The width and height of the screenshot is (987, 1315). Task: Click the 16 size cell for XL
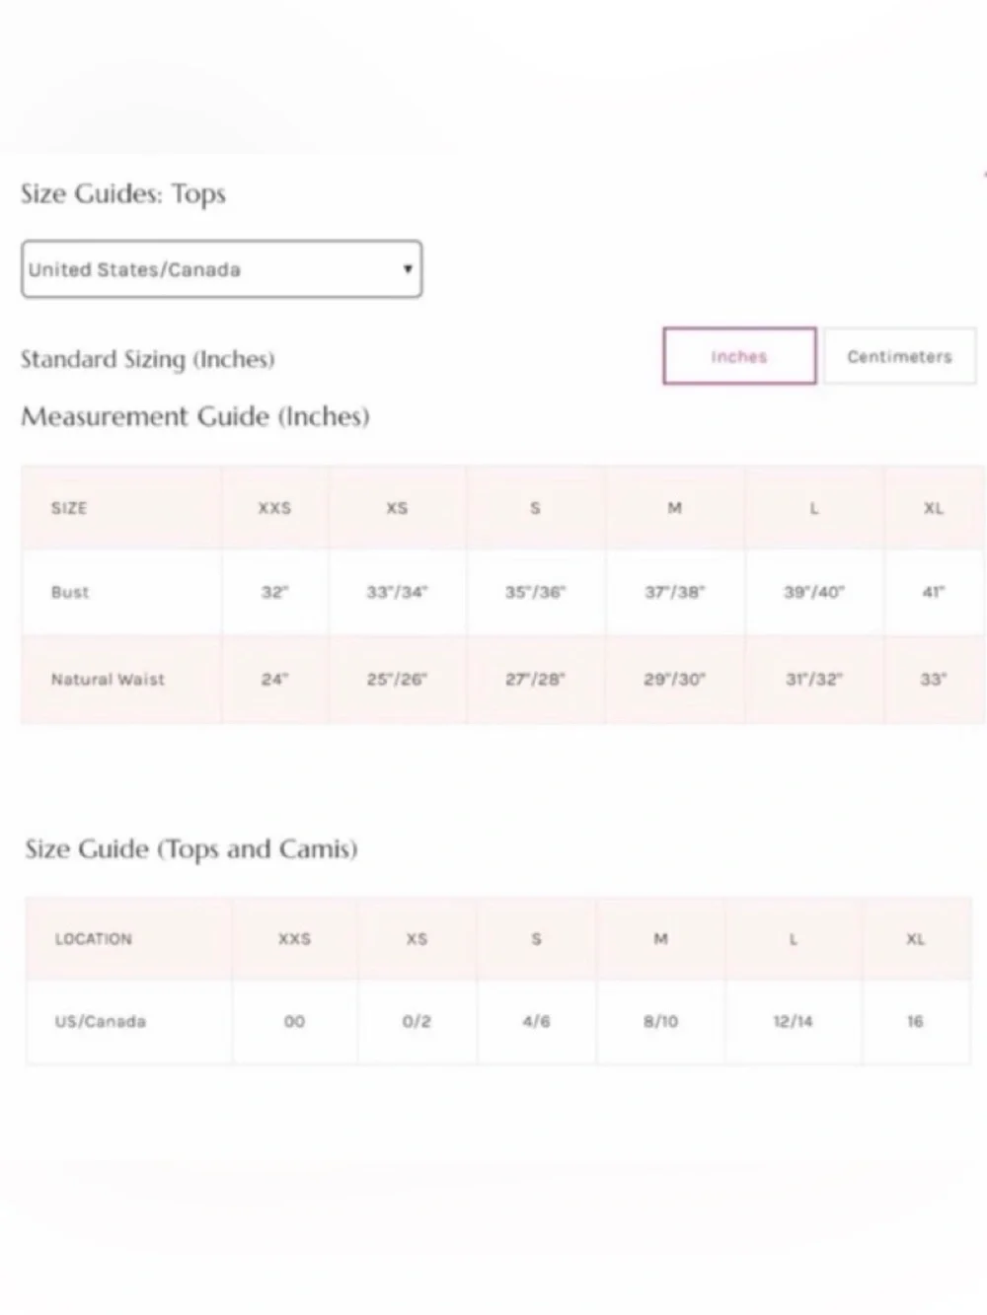pyautogui.click(x=916, y=1022)
